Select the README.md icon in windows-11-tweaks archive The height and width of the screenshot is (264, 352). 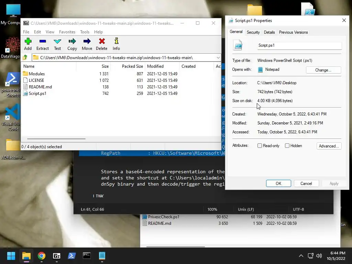pyautogui.click(x=25, y=87)
